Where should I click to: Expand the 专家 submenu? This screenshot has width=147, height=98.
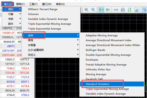tap(12, 19)
